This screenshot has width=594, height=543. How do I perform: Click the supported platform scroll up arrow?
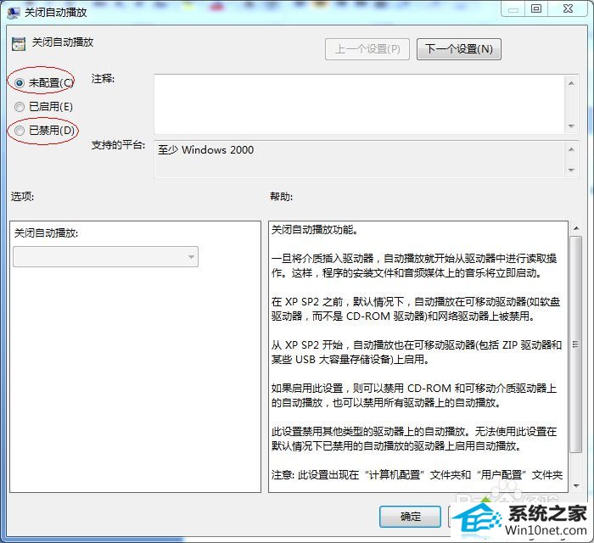(x=572, y=149)
